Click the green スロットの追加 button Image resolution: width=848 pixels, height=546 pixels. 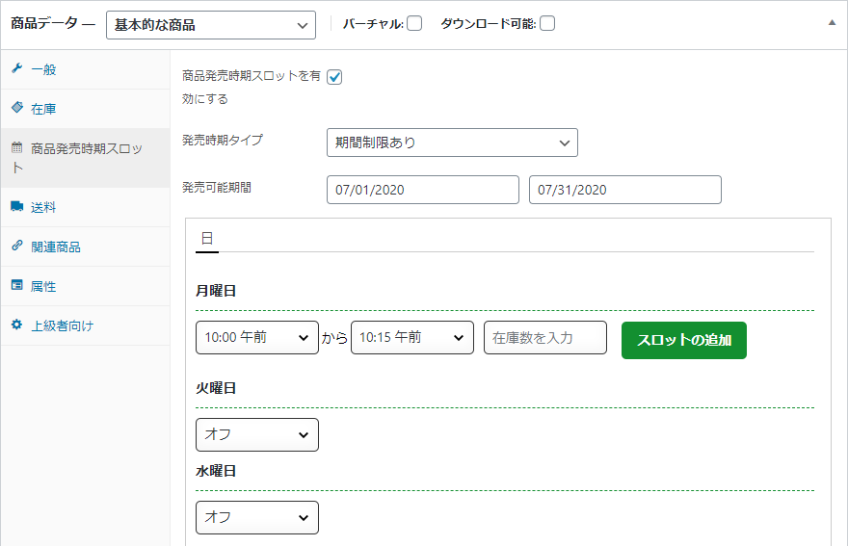click(683, 340)
